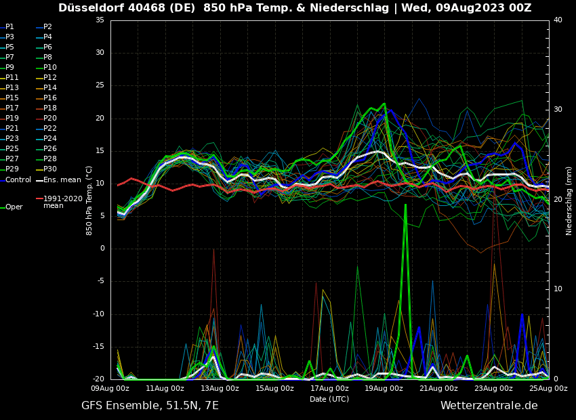
Task: Click the P1 legend entry
Action: 9,27
